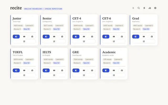Image resolution: width=168 pixels, height=105 pixels.
Task: Open the CET-4 deck title
Action: click(77, 18)
